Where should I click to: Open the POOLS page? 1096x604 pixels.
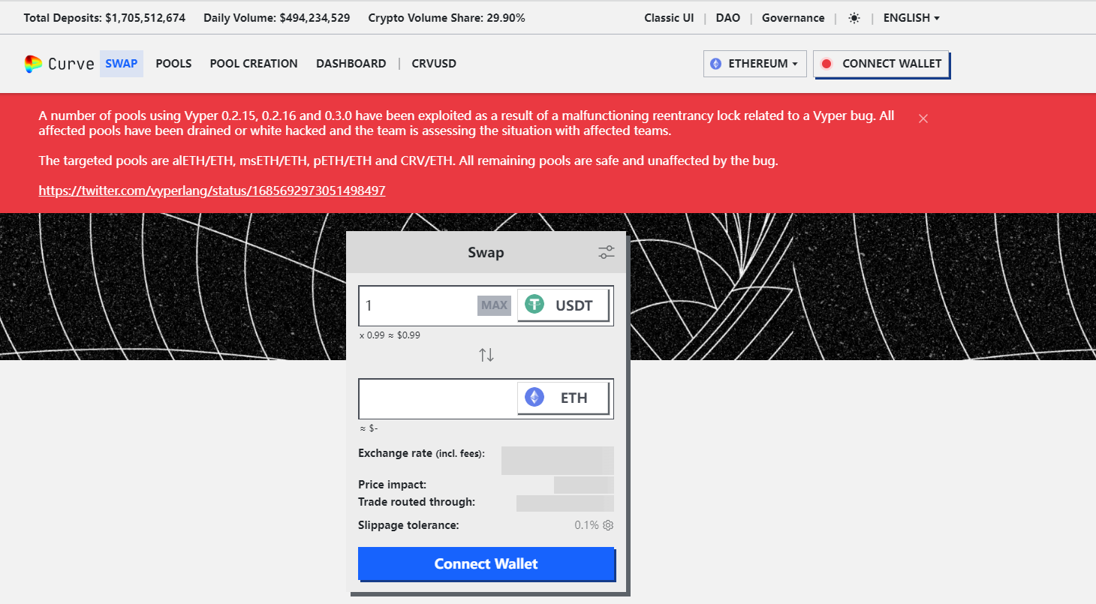(173, 64)
